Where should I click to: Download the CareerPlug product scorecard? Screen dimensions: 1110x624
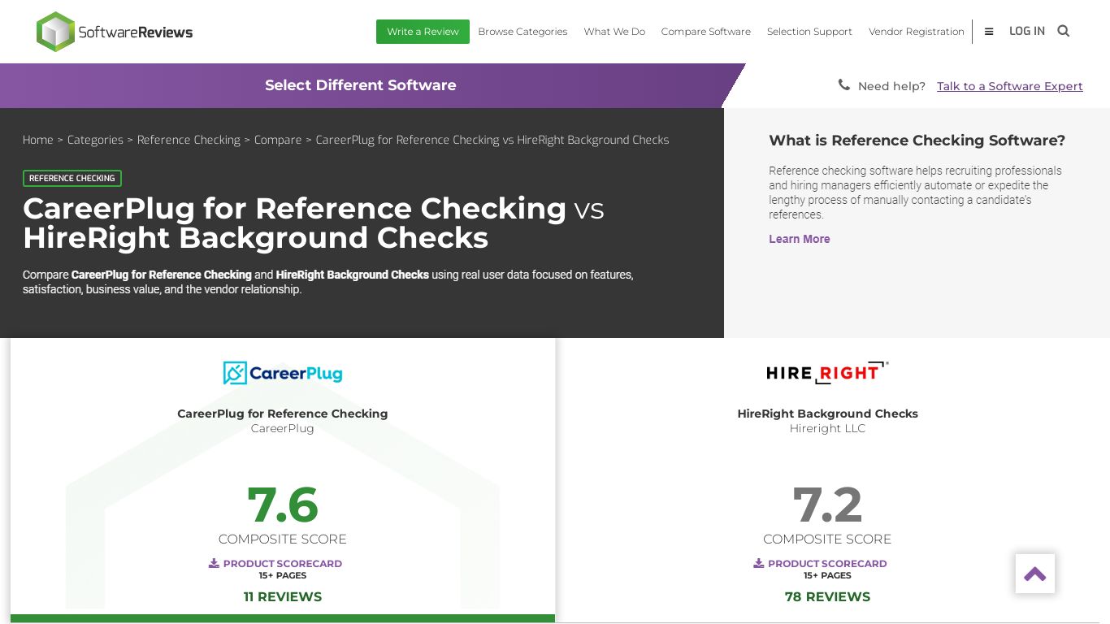click(x=275, y=563)
